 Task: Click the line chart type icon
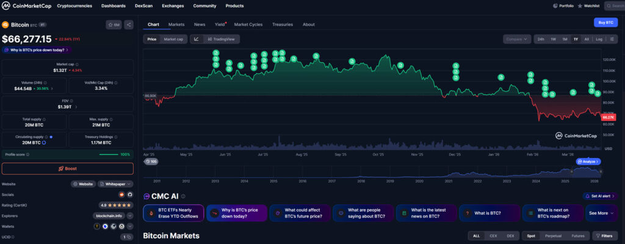[x=196, y=39]
